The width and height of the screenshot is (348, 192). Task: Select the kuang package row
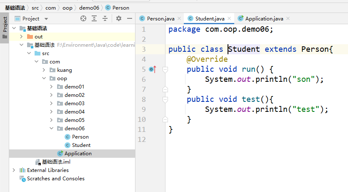coord(72,70)
